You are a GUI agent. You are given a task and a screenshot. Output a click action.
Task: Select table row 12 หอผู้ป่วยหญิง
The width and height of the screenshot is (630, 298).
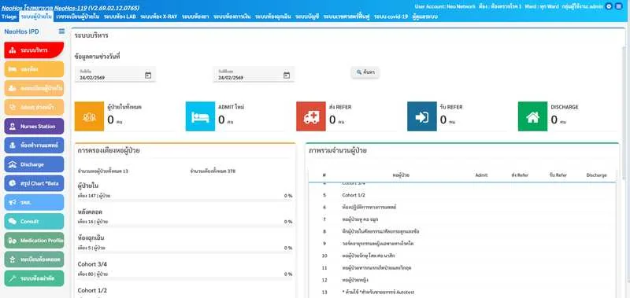[462, 280]
